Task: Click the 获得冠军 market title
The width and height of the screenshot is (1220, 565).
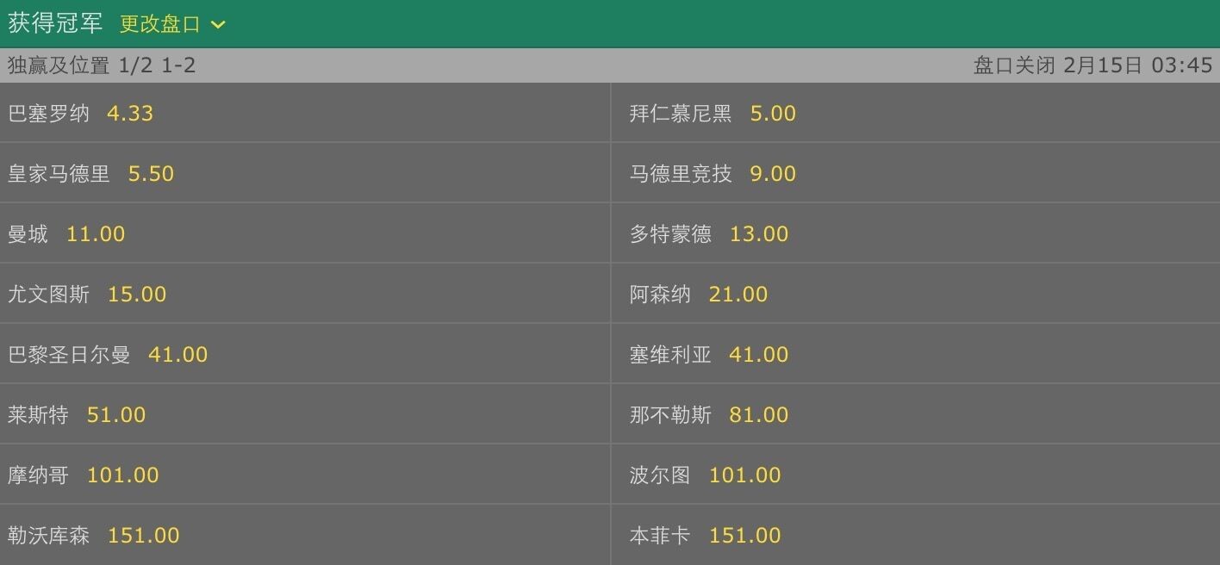Action: 55,23
